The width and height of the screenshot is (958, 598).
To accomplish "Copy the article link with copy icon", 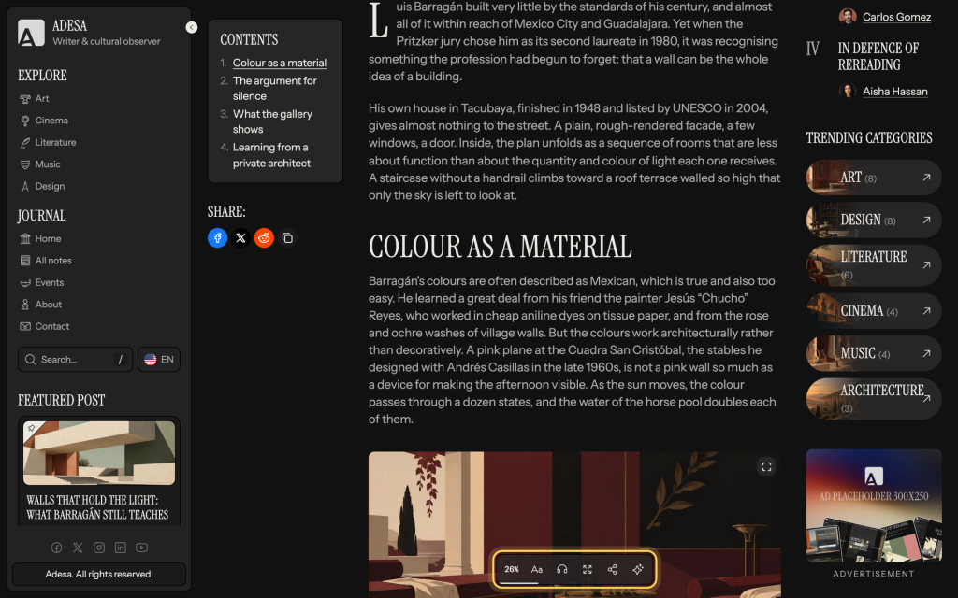I will tap(287, 238).
